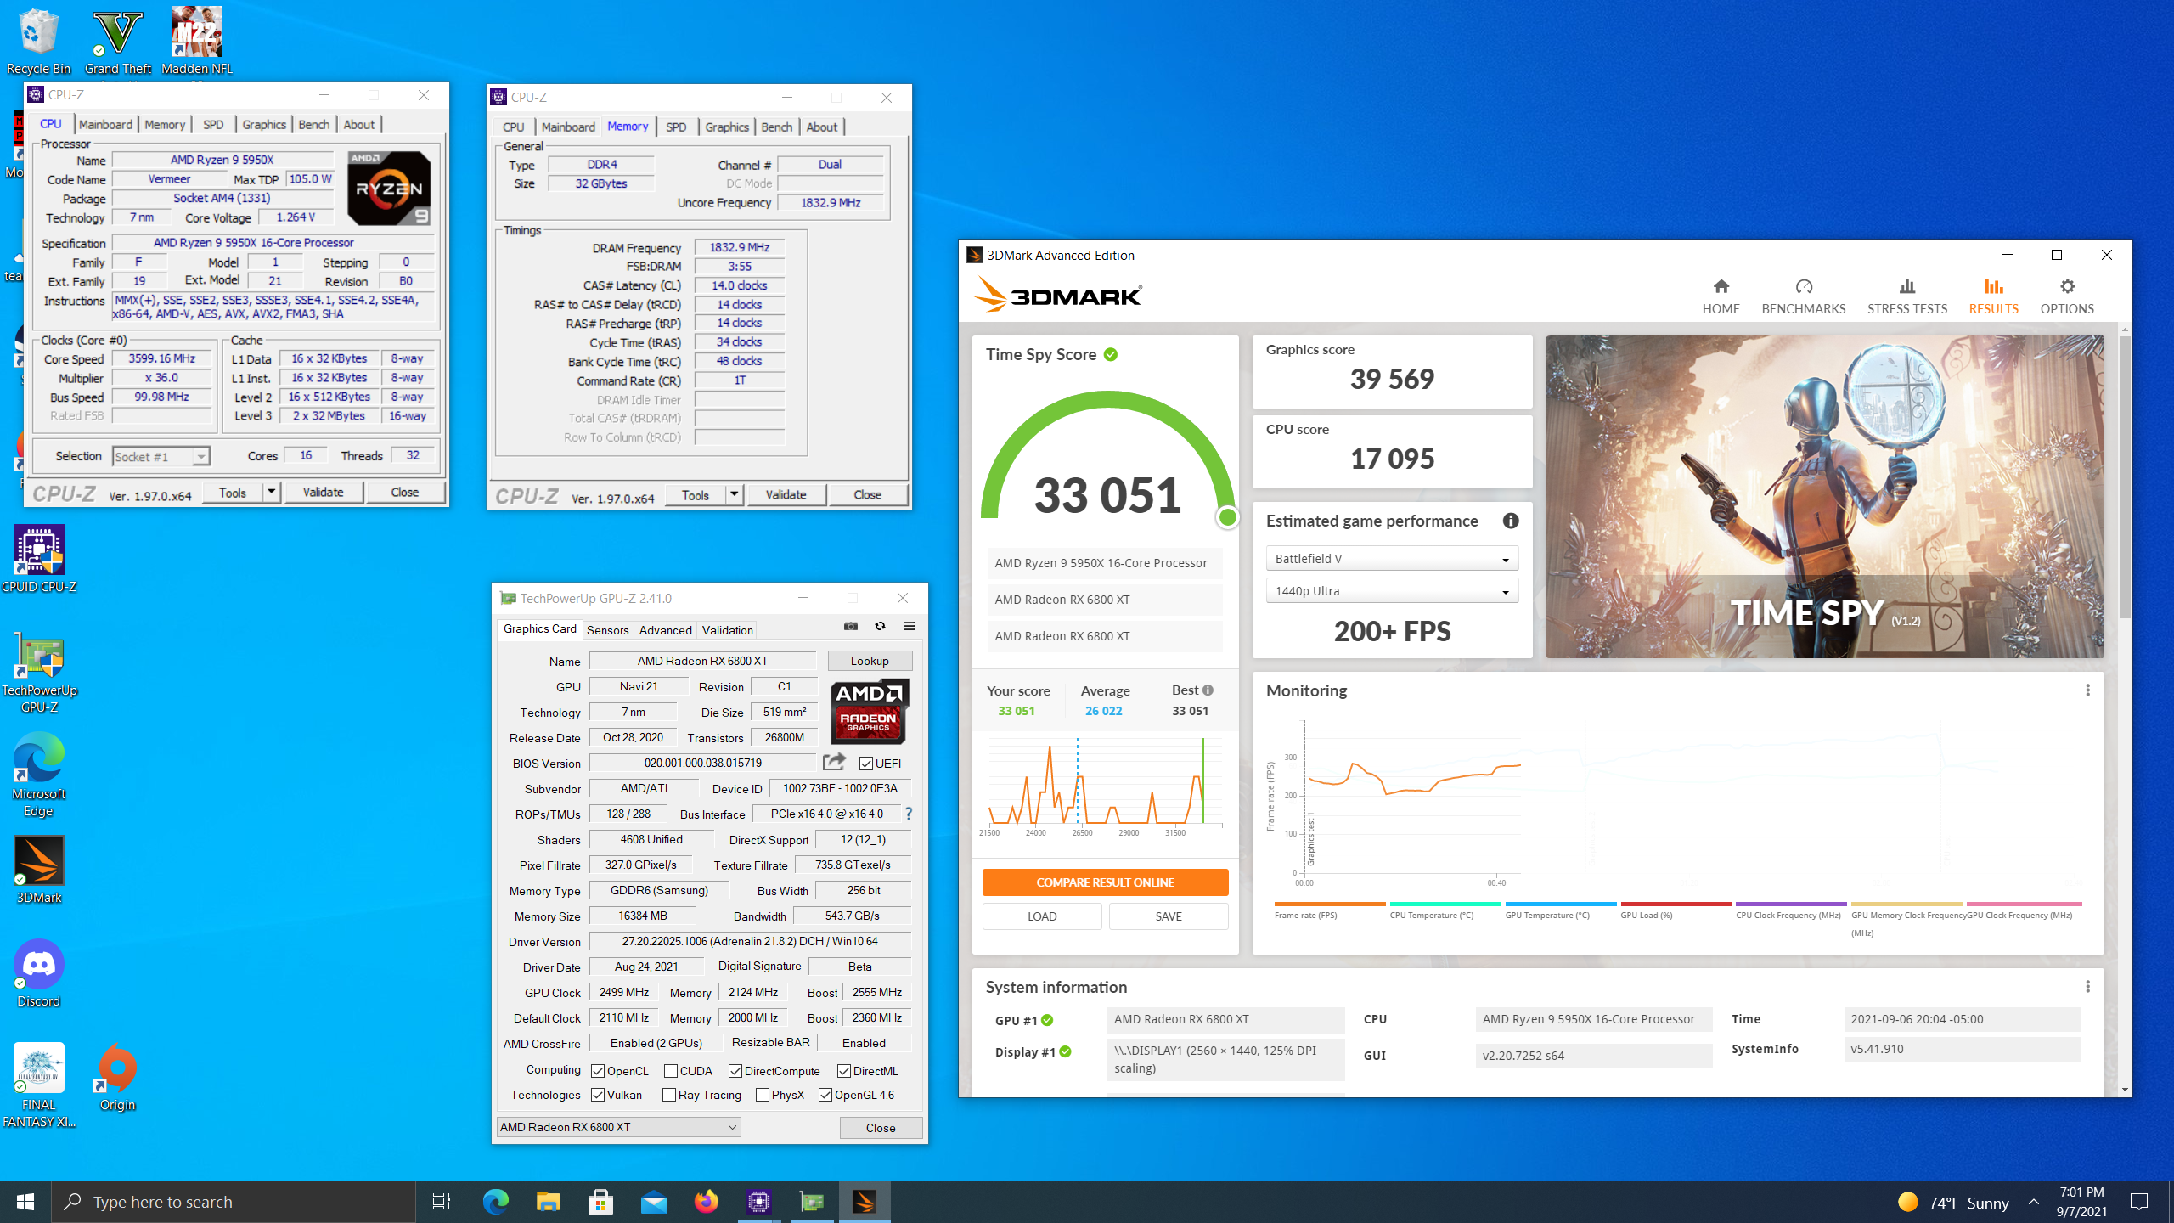The width and height of the screenshot is (2174, 1223).
Task: Click COMPARE RESULT ONLINE in 3DMark
Action: click(1105, 882)
